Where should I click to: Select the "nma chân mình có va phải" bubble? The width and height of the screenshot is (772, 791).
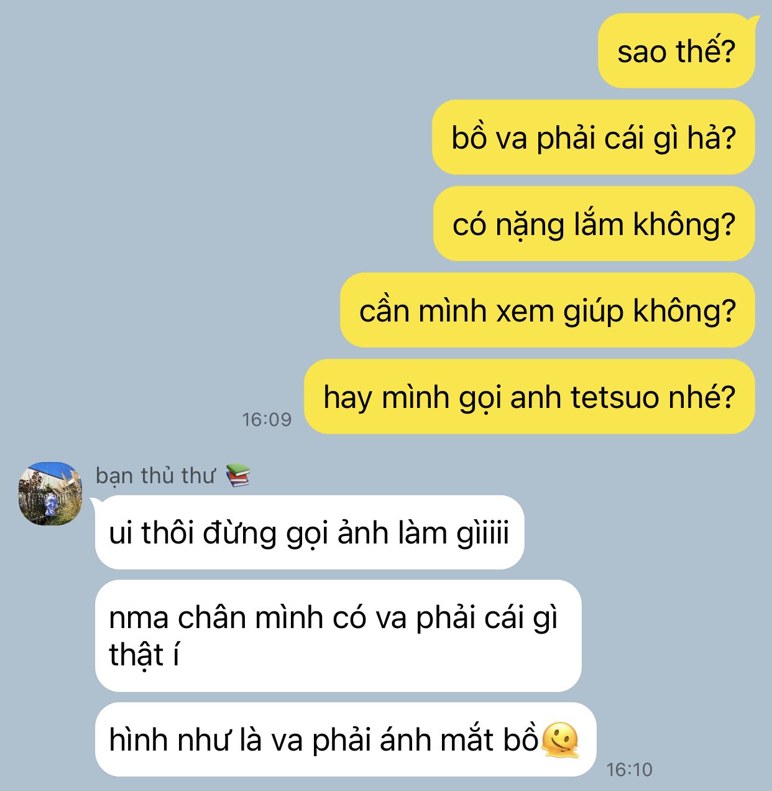[338, 636]
